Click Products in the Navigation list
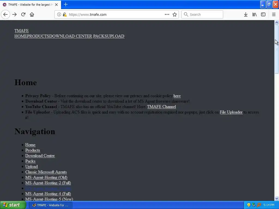 pyautogui.click(x=33, y=150)
